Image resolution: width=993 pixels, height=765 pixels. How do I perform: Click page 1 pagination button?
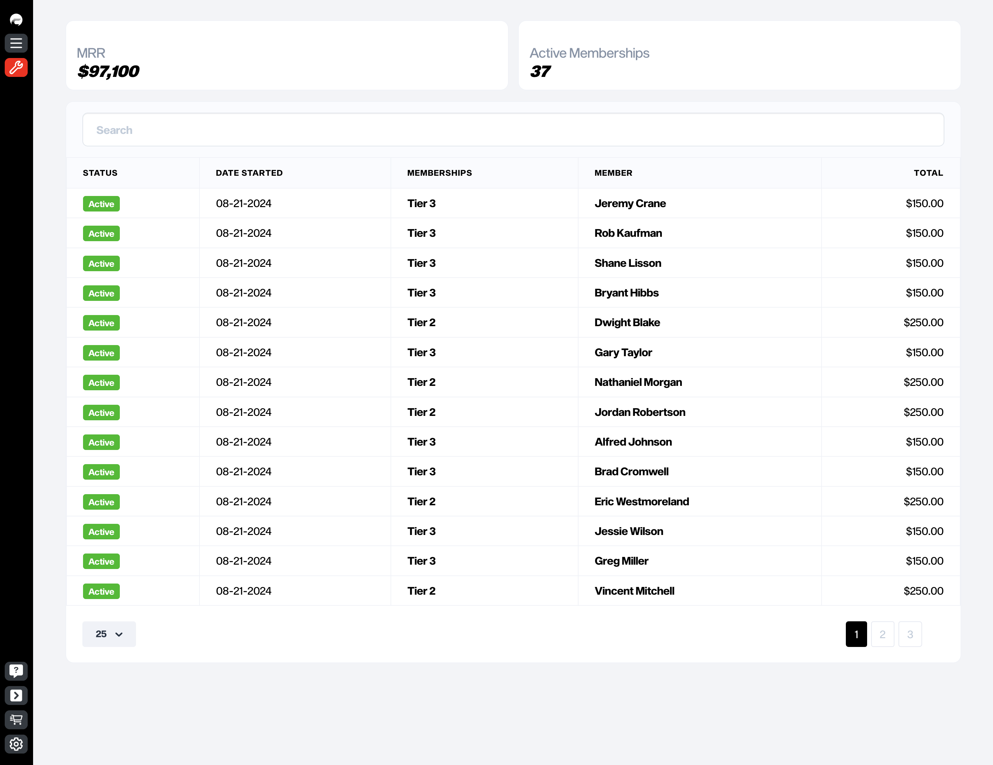[856, 634]
